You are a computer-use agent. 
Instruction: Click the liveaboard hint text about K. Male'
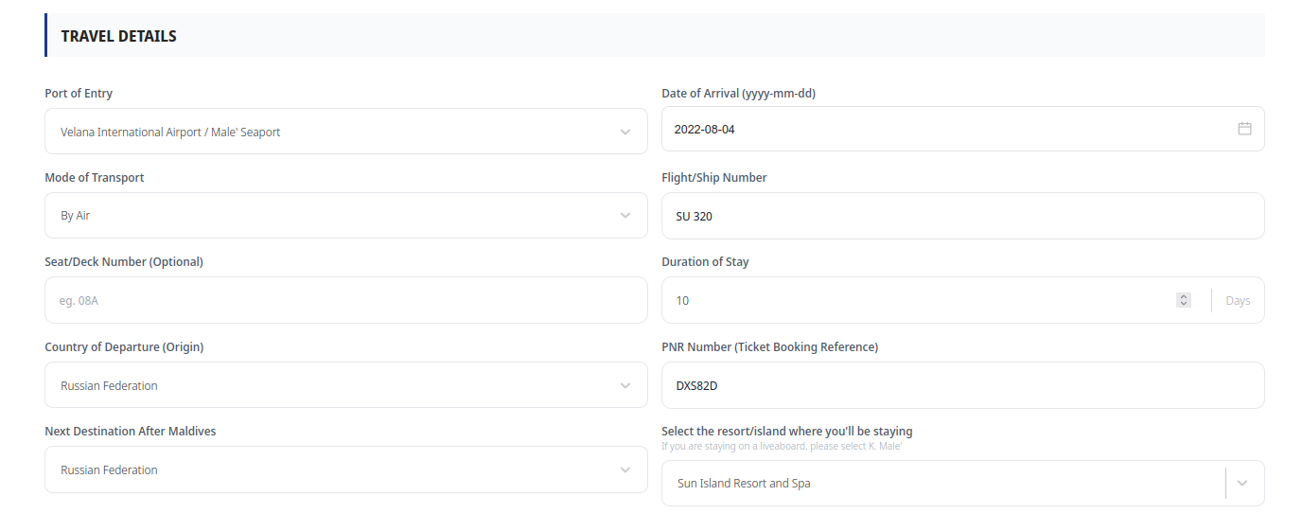pos(781,446)
